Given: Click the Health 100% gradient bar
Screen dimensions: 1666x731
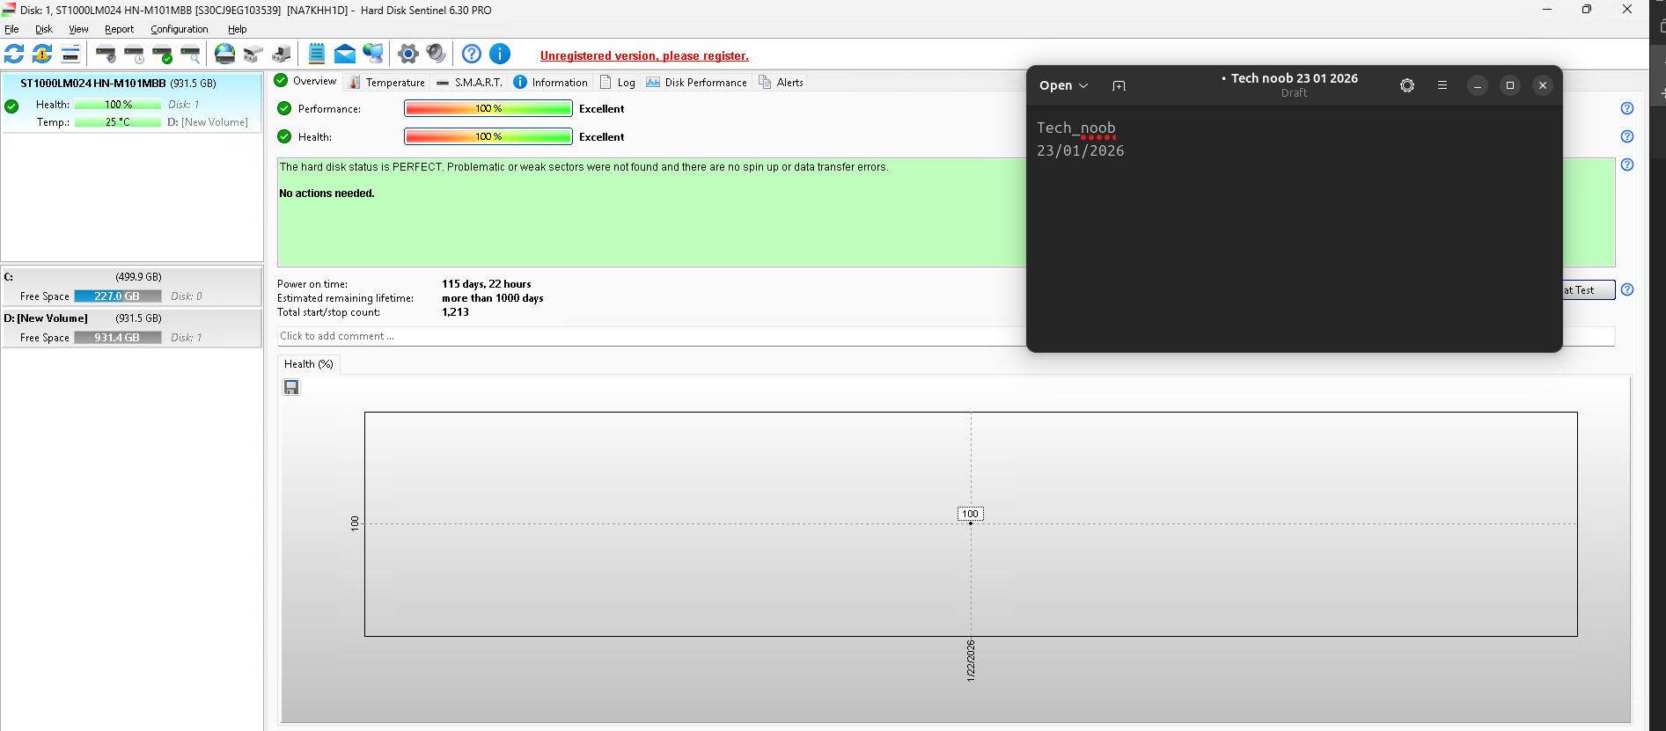Looking at the screenshot, I should click(488, 136).
